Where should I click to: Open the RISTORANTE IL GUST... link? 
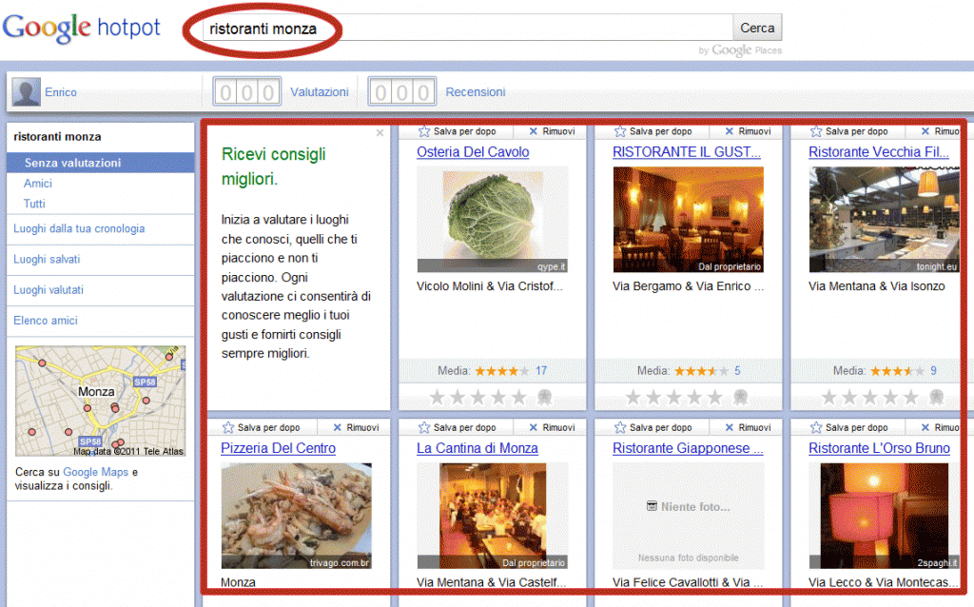pos(687,152)
